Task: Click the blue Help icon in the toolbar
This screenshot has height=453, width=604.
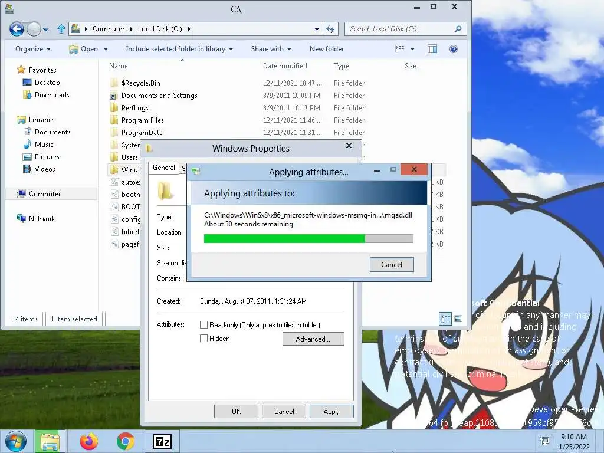Action: (454, 49)
